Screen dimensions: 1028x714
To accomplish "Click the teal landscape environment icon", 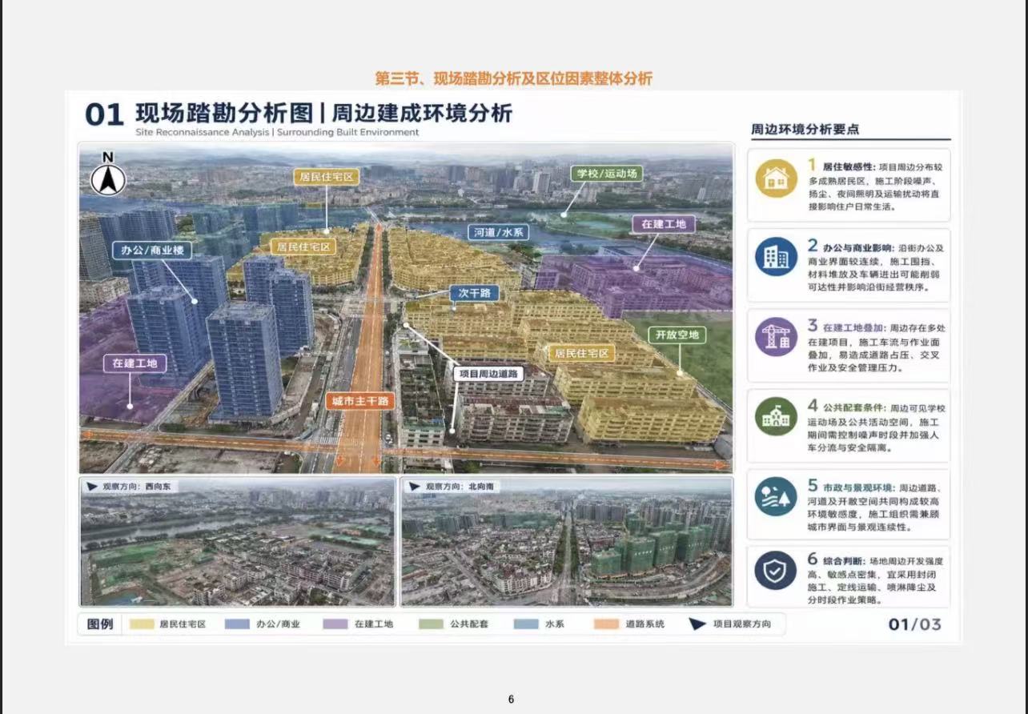I will pyautogui.click(x=776, y=497).
